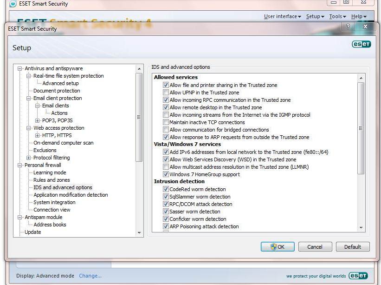Enable Allow UPNP in the Trusted zone
381x285 pixels.
[x=166, y=93]
